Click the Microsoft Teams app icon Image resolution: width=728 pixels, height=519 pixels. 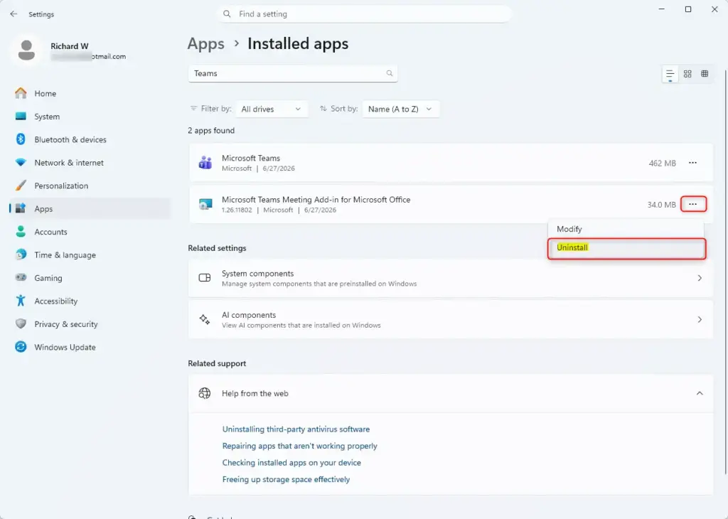click(x=205, y=163)
